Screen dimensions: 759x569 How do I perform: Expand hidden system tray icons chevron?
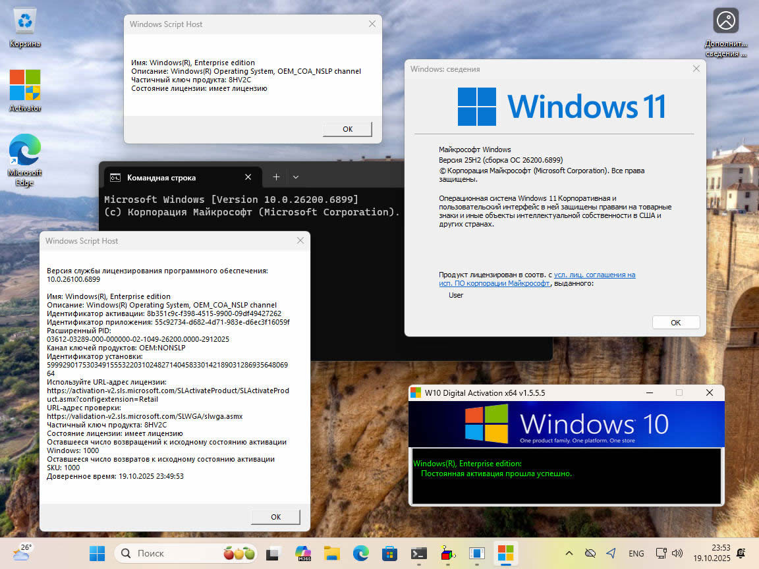[569, 553]
